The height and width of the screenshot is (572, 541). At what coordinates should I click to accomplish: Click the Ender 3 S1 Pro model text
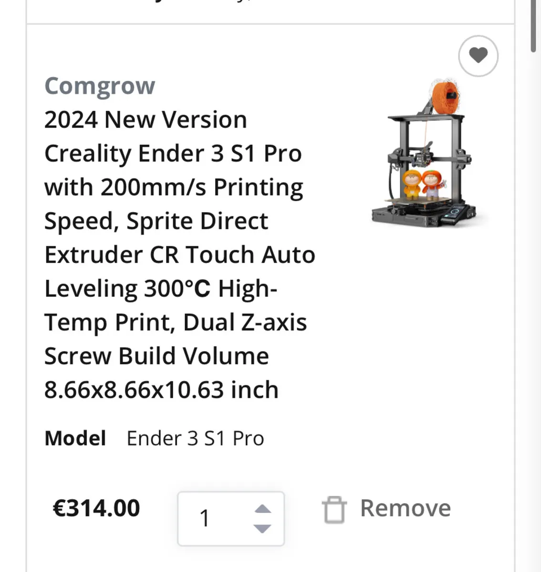point(195,438)
